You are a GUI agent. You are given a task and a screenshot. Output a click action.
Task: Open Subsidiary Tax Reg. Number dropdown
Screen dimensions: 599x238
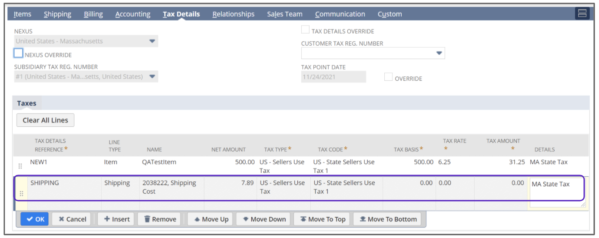(x=152, y=77)
